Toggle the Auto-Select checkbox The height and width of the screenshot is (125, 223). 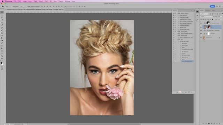pyautogui.click(x=11, y=6)
